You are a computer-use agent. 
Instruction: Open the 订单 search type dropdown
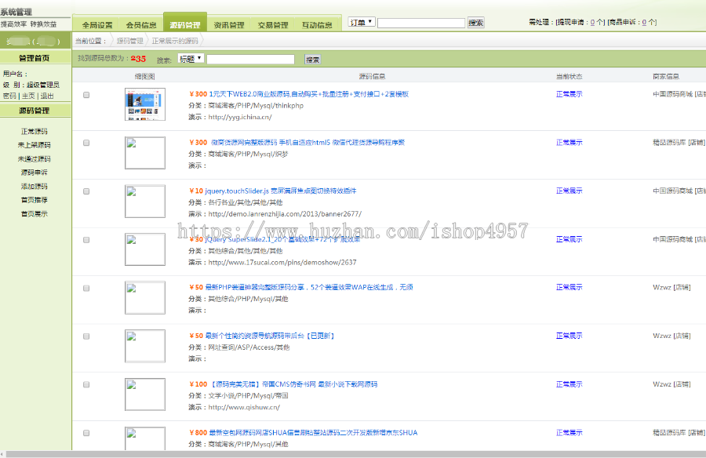click(362, 22)
